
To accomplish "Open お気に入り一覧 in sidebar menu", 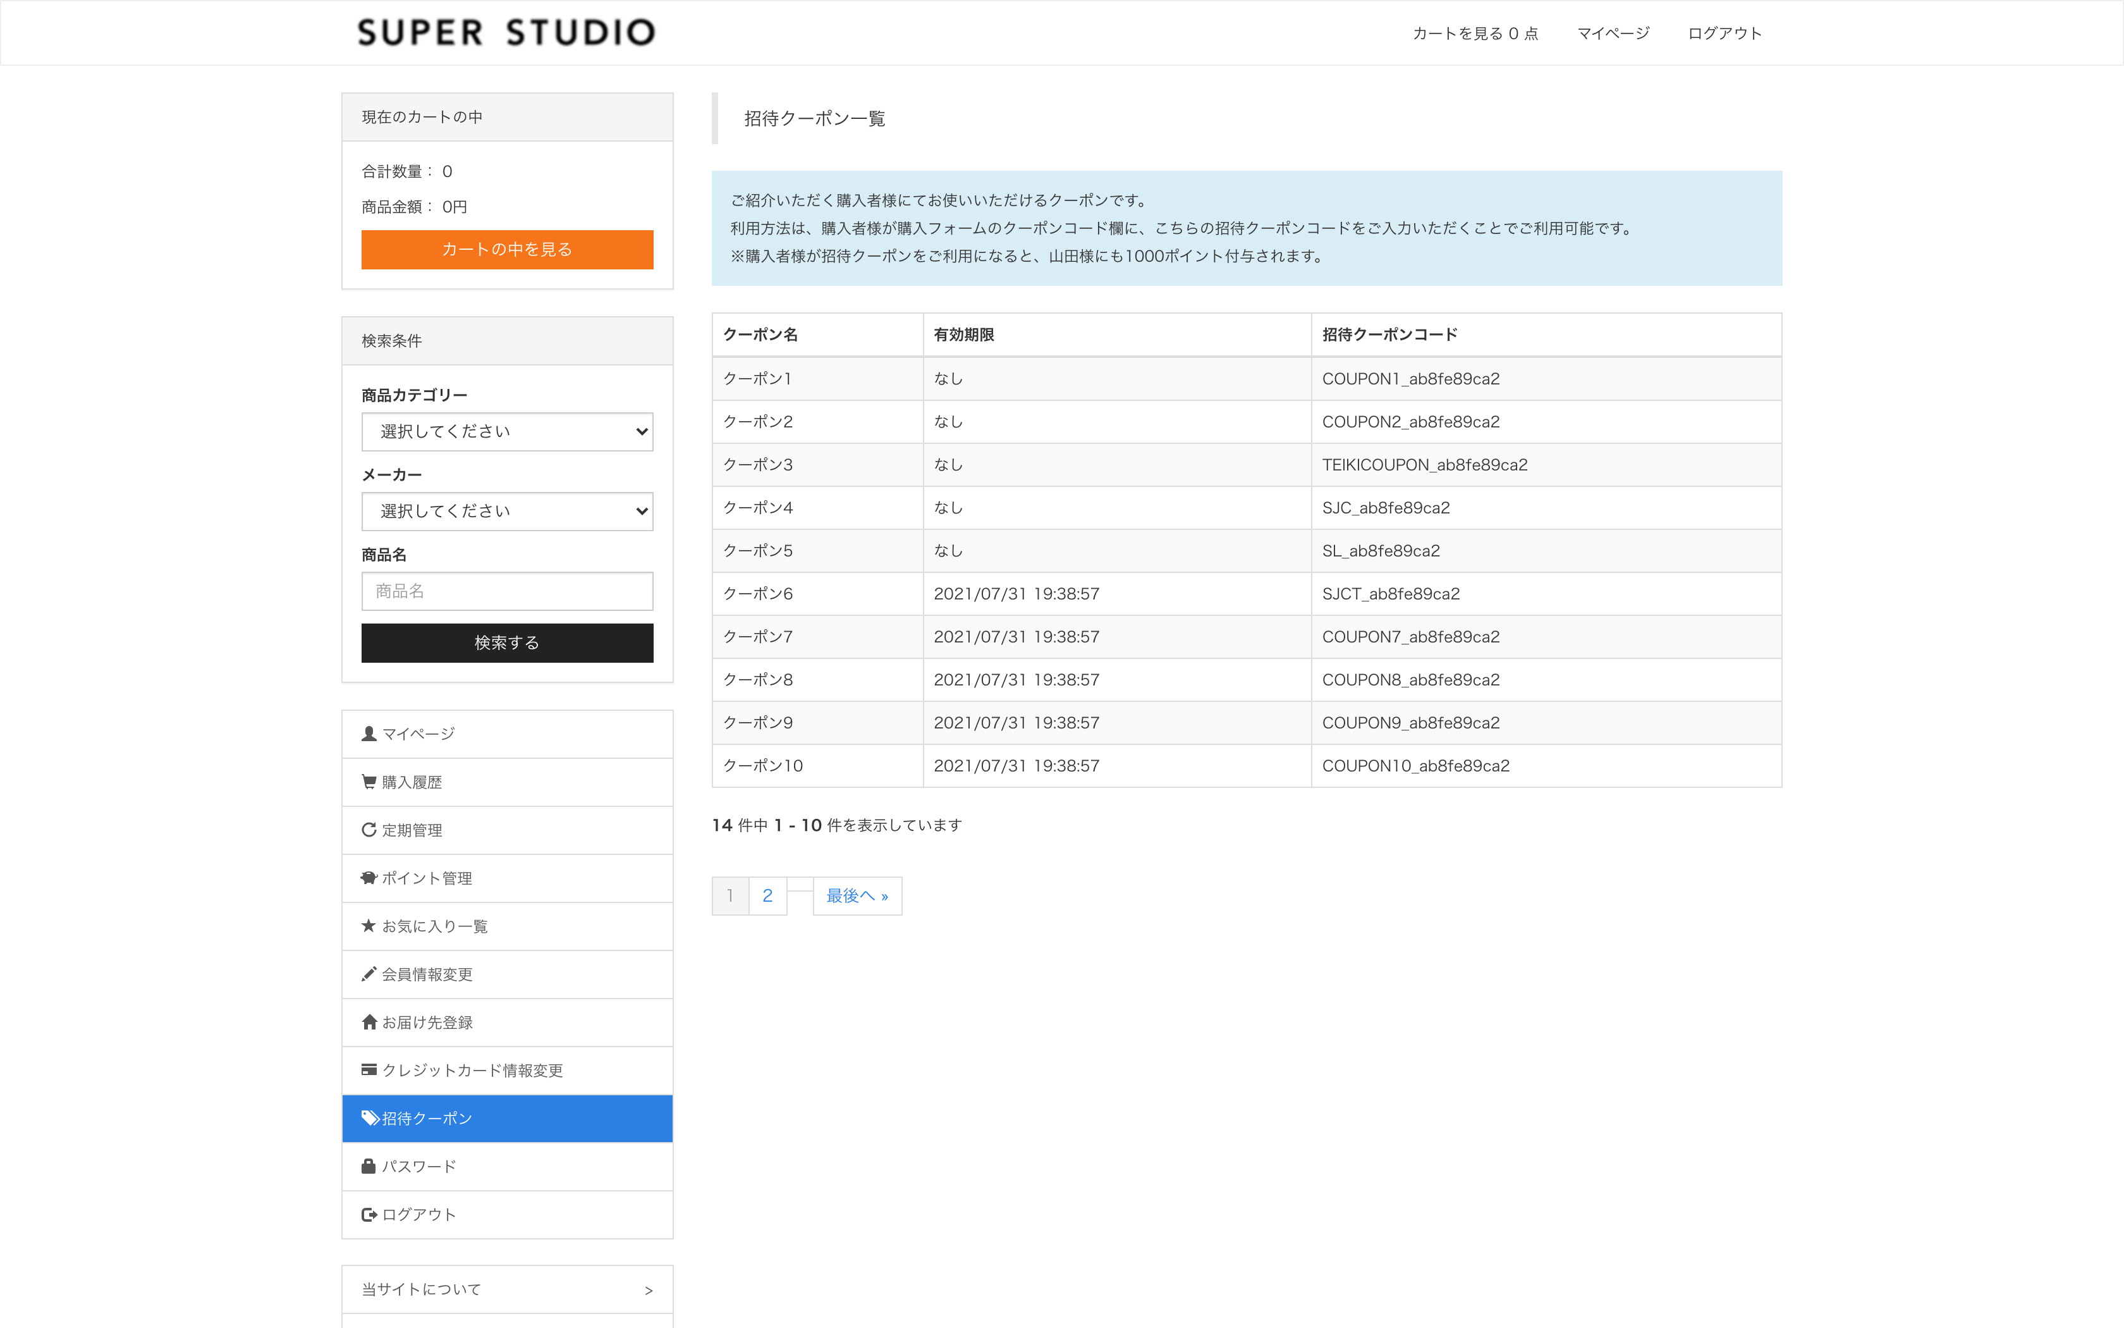I will (508, 926).
